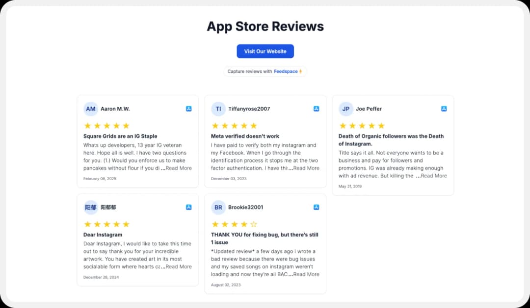Click the App Store icon on 阳郁郁's card
Screen dimensions: 530x308
coord(188,207)
